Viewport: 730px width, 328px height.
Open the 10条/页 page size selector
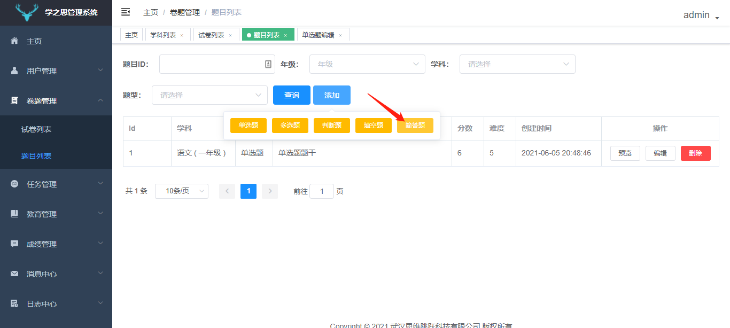click(181, 191)
